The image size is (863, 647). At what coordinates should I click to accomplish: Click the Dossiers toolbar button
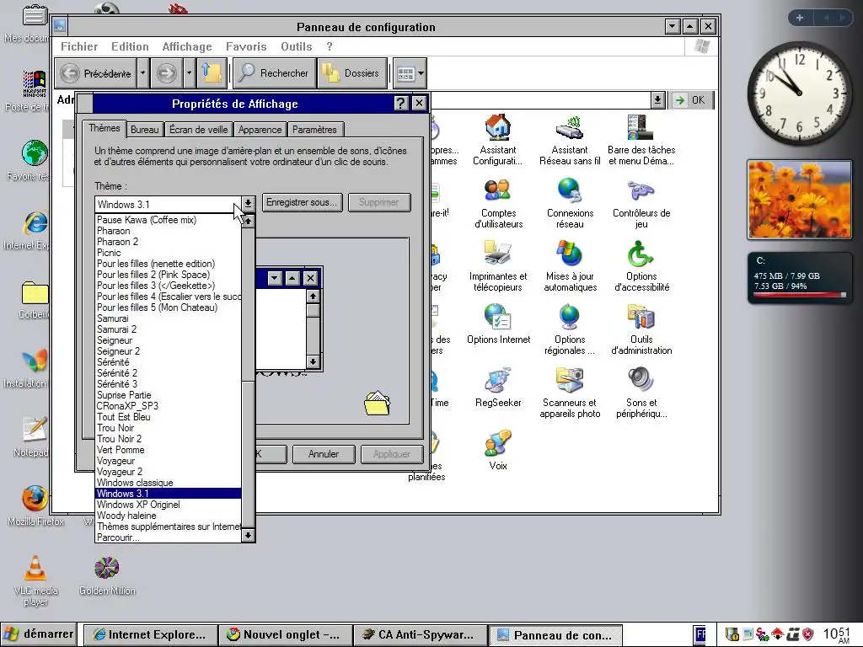pos(352,73)
